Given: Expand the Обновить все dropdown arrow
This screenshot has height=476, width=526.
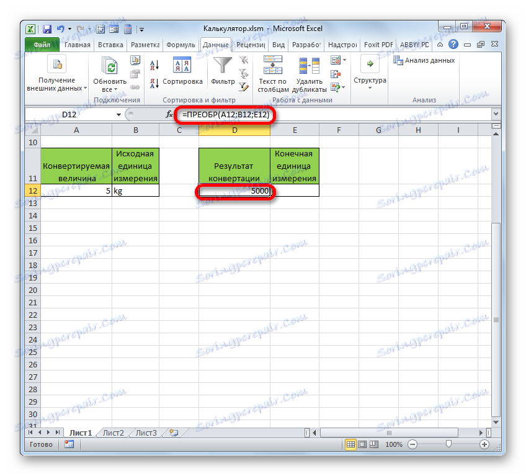Looking at the screenshot, I should [116, 89].
